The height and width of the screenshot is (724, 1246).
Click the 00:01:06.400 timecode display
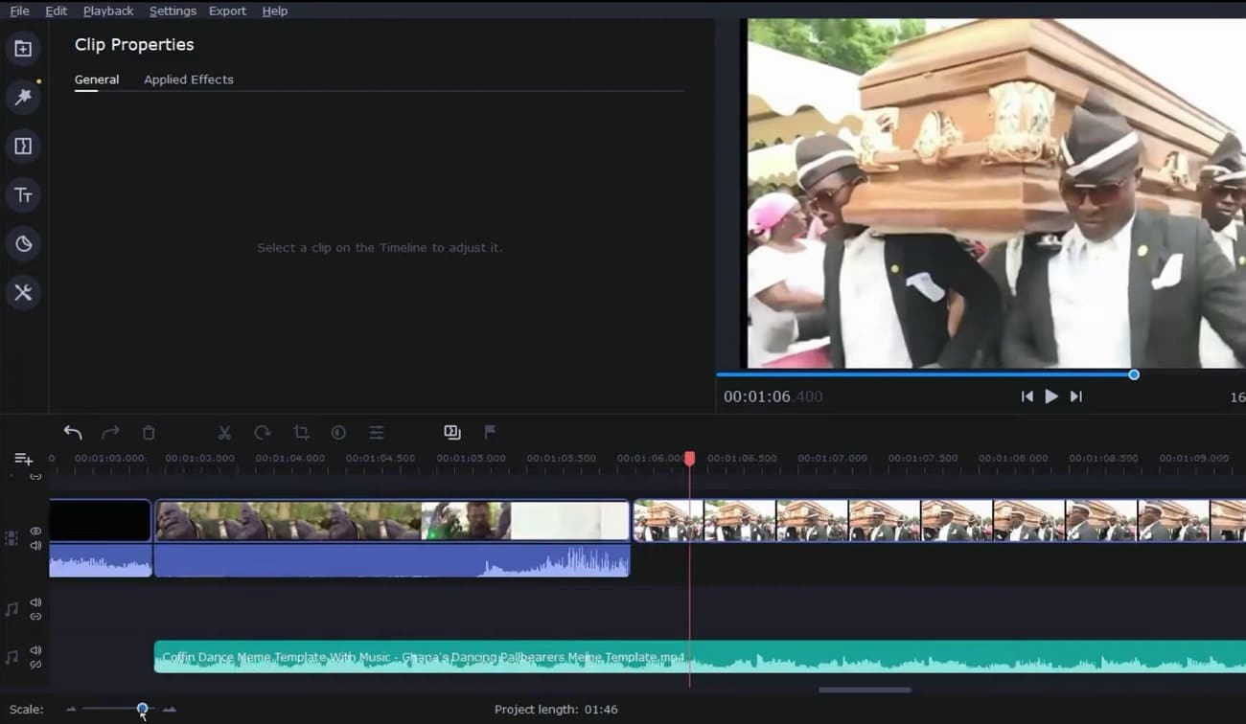point(773,396)
